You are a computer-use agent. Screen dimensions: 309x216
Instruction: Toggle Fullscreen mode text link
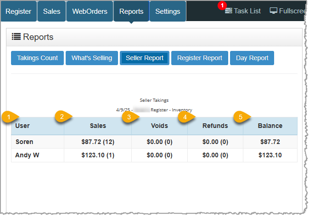click(292, 11)
